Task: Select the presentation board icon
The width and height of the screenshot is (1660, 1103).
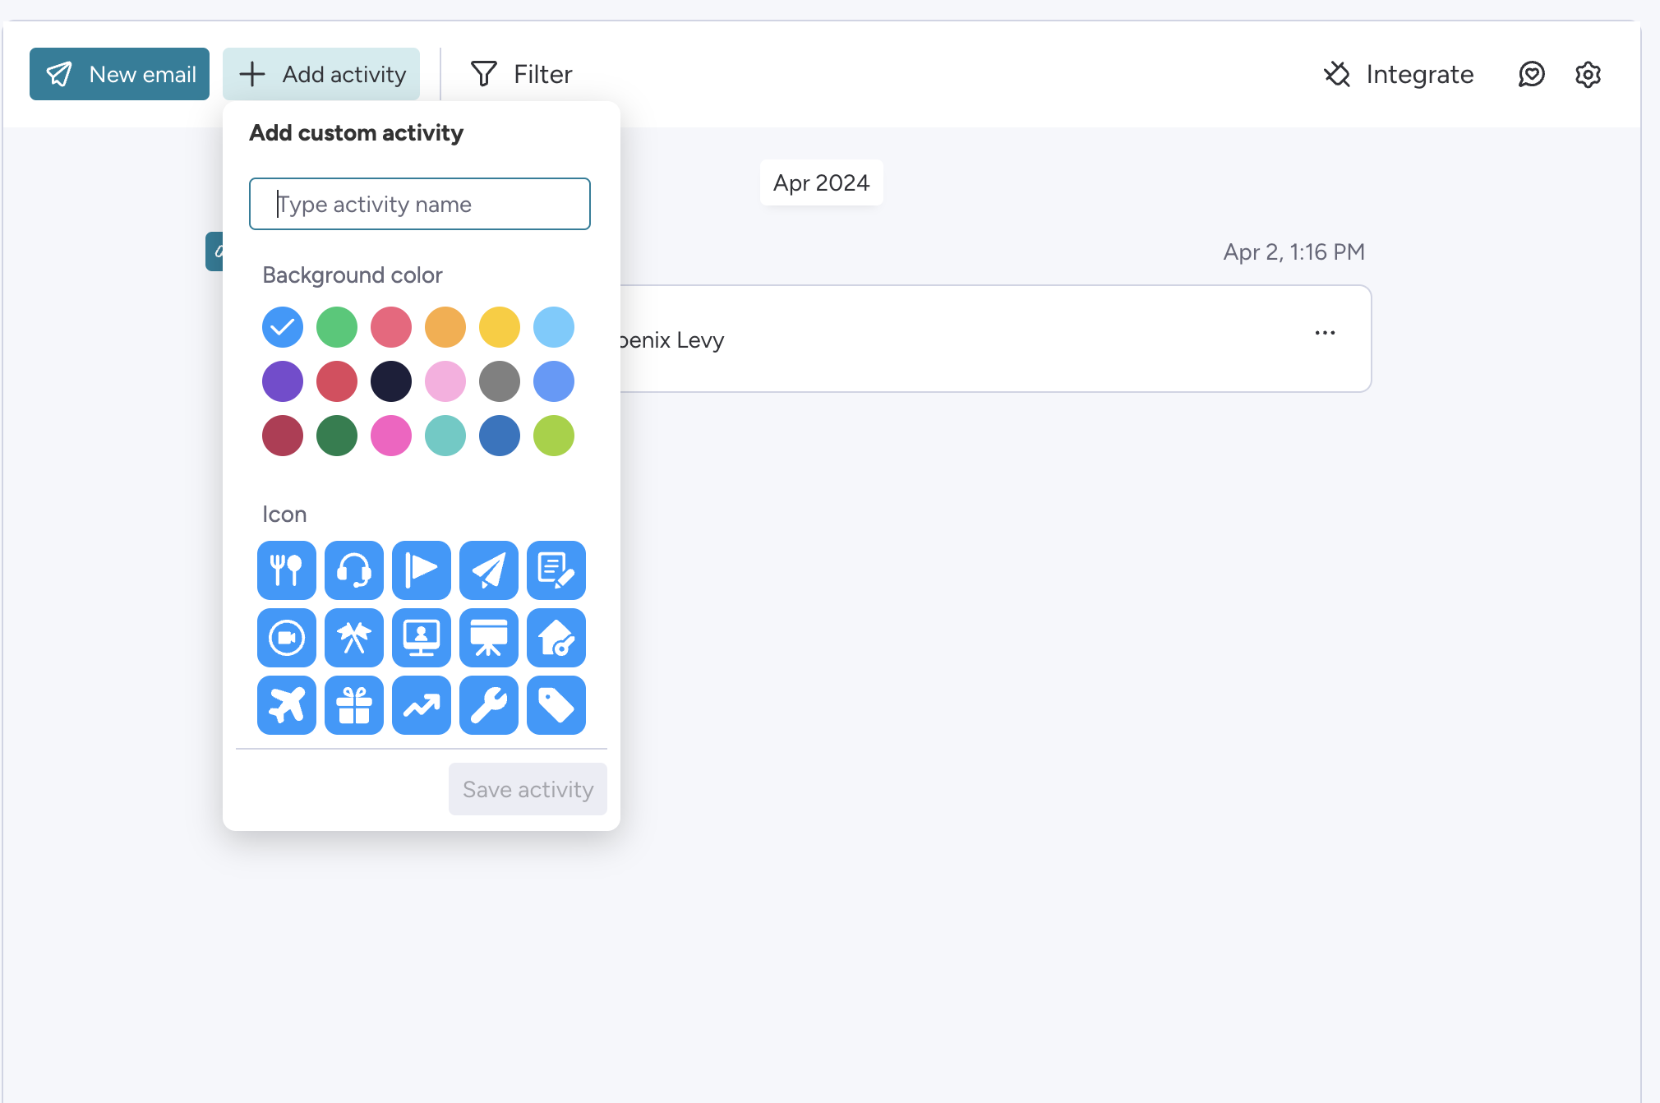Action: click(x=488, y=637)
